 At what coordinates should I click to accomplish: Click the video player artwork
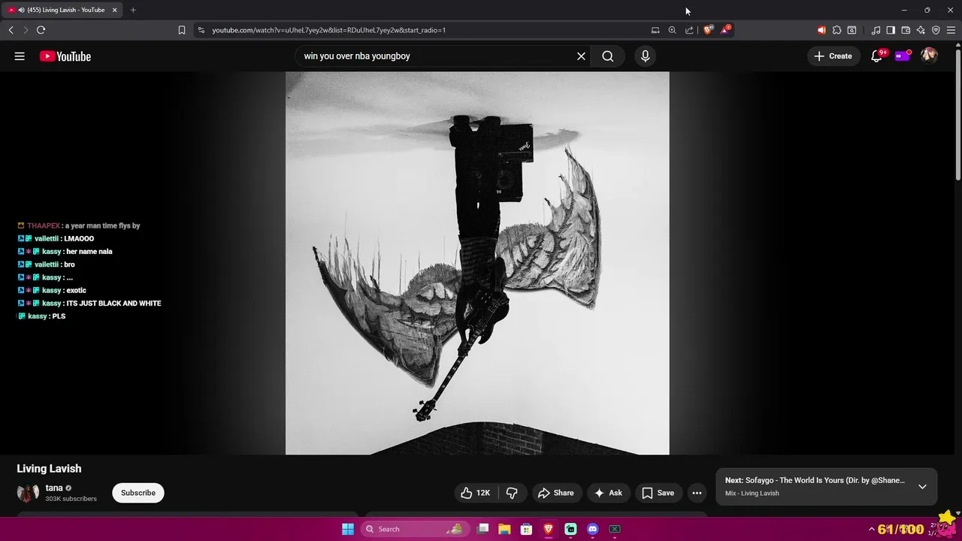pyautogui.click(x=477, y=263)
